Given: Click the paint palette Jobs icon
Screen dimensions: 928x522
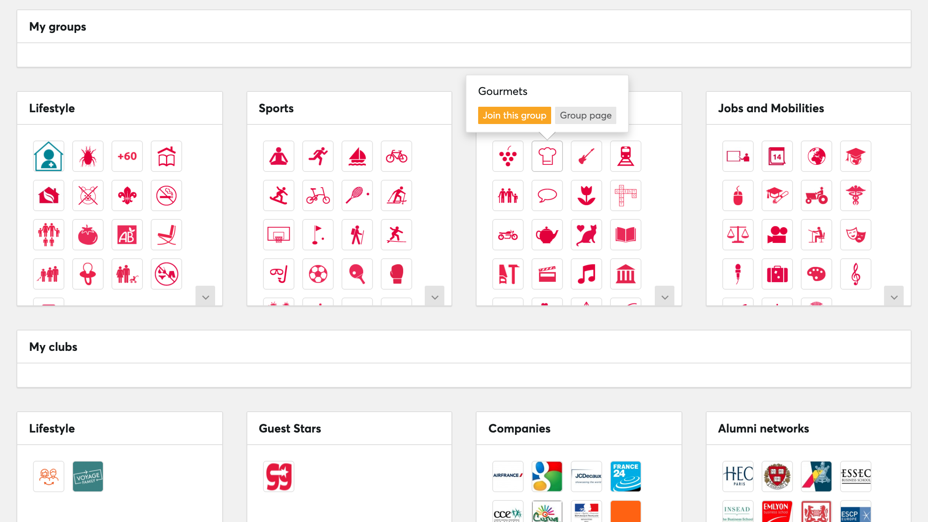Looking at the screenshot, I should tap(817, 274).
